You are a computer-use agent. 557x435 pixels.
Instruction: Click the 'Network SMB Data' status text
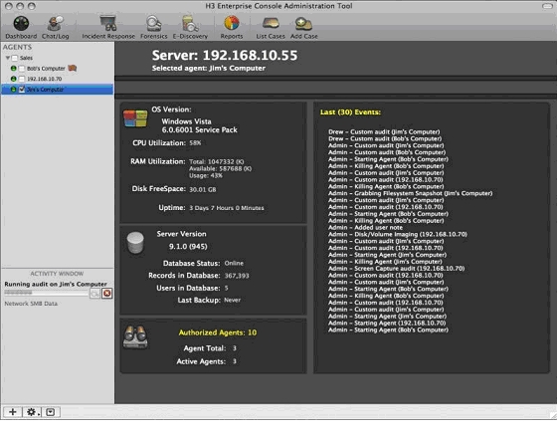[x=31, y=304]
